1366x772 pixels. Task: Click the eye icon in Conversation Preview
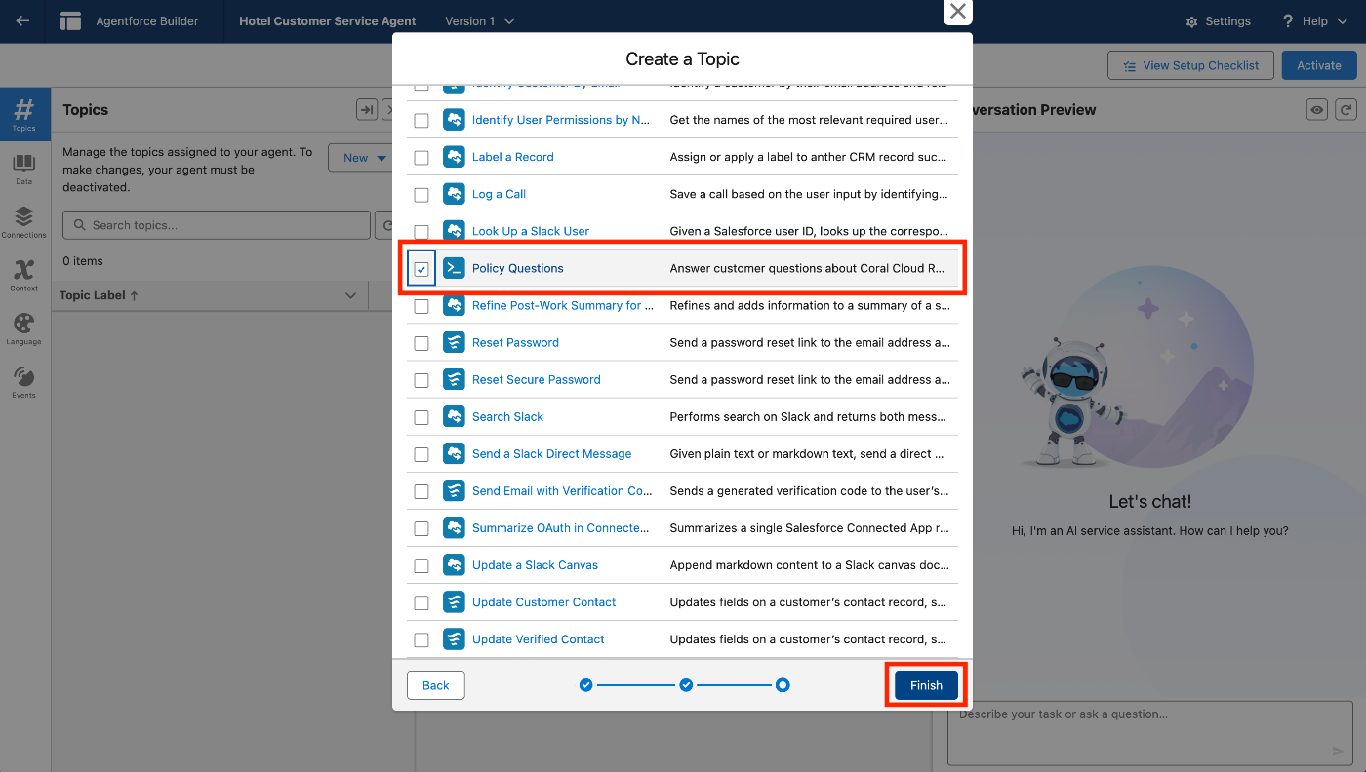pyautogui.click(x=1317, y=110)
